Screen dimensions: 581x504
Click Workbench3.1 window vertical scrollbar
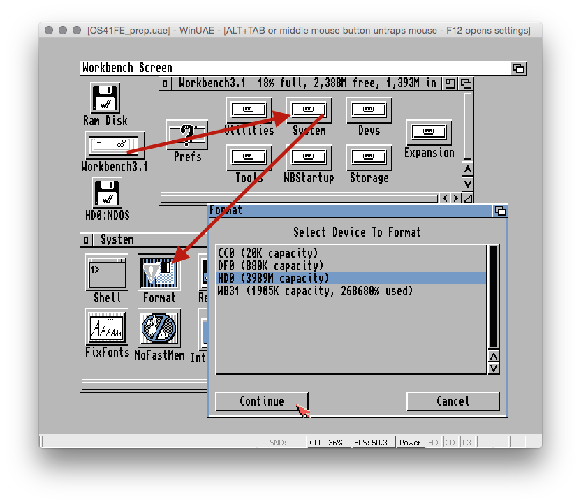pyautogui.click(x=468, y=126)
